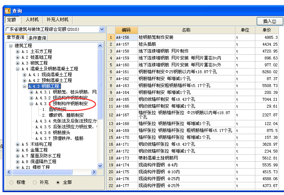Collapse the A.4 混凝土及钢筋混凝土工程 node
The image size is (284, 195).
pos(17,69)
